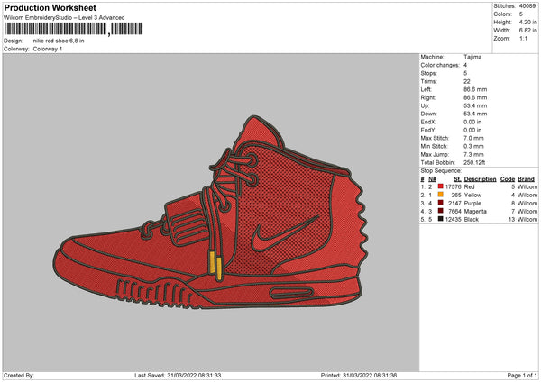This screenshot has height=382, width=541.
Task: Click the Red thread color swatch
Action: 440,186
